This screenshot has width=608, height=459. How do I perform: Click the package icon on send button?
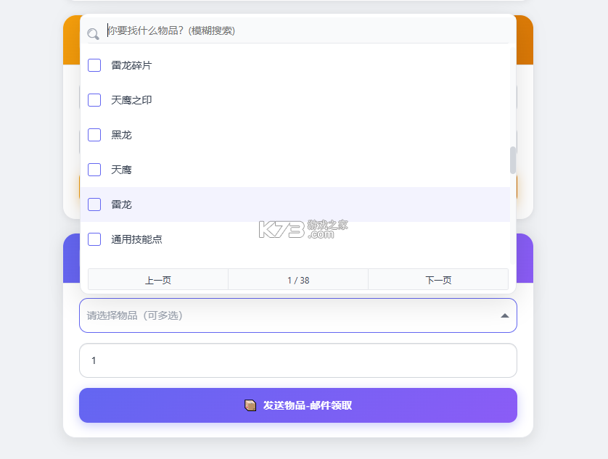pyautogui.click(x=250, y=405)
